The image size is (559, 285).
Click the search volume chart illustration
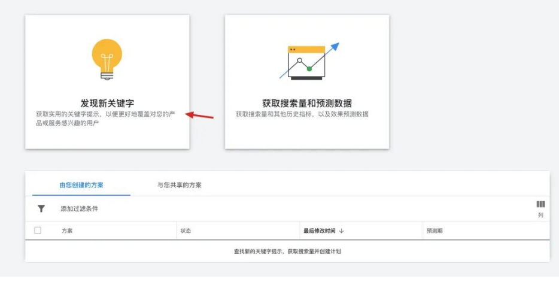[x=305, y=63]
